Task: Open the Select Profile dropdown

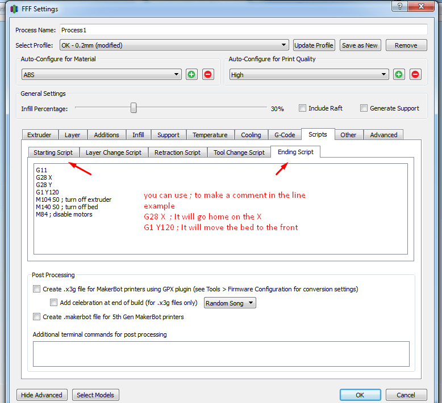Action: (x=174, y=45)
